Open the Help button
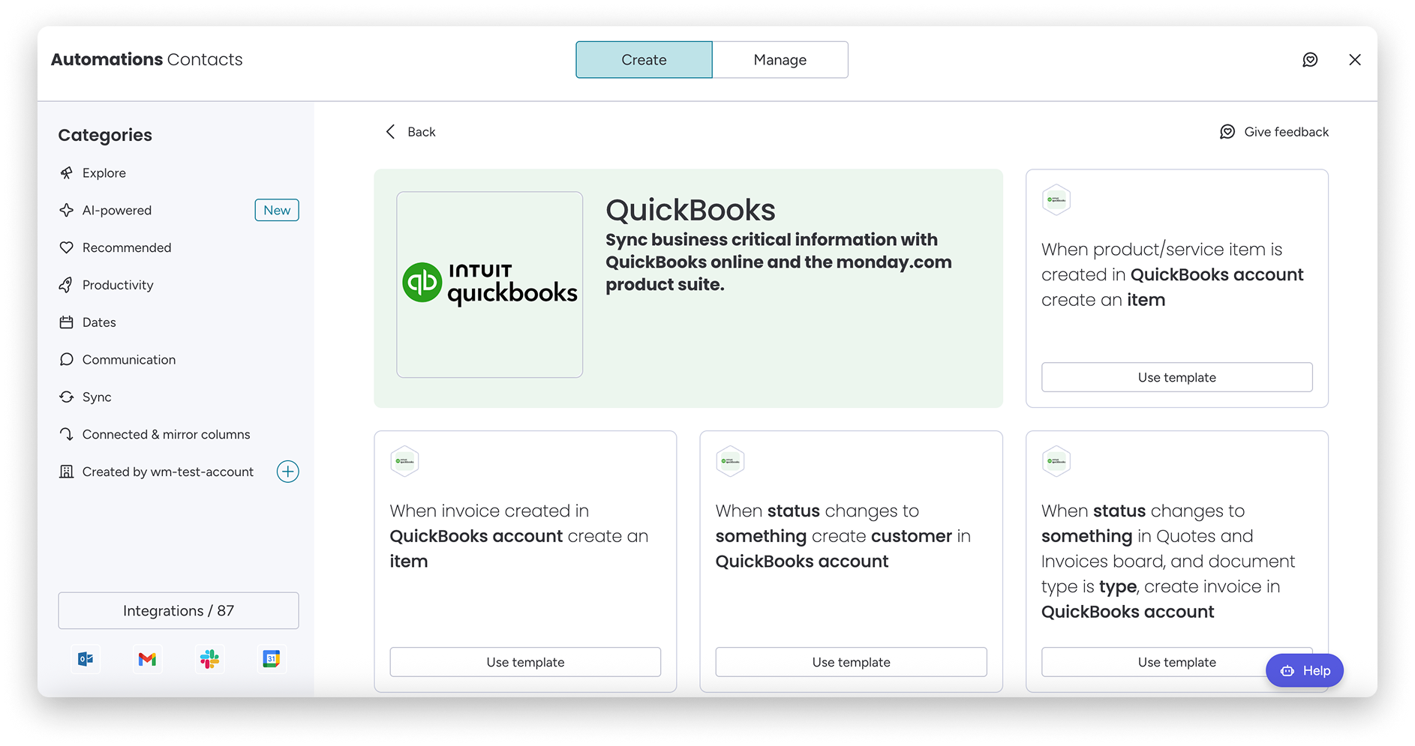1415x746 pixels. (1305, 671)
